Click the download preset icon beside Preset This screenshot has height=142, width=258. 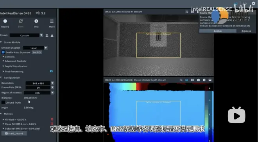(52, 35)
